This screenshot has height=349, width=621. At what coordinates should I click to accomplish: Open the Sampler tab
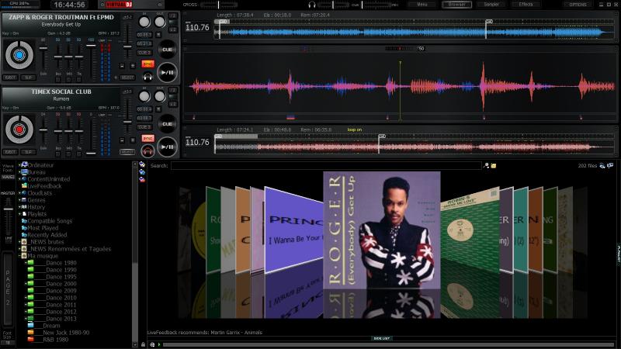click(491, 5)
